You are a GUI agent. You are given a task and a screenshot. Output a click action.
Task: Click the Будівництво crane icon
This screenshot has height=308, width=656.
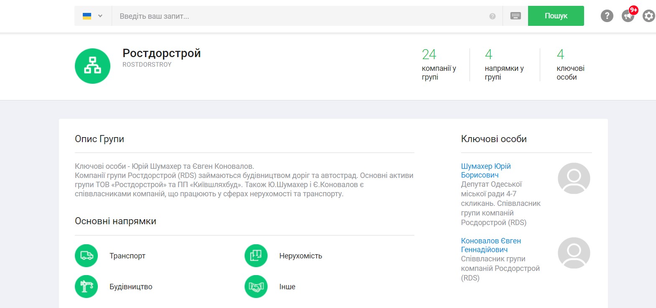pyautogui.click(x=86, y=286)
